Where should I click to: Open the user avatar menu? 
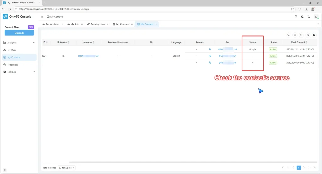click(x=316, y=17)
